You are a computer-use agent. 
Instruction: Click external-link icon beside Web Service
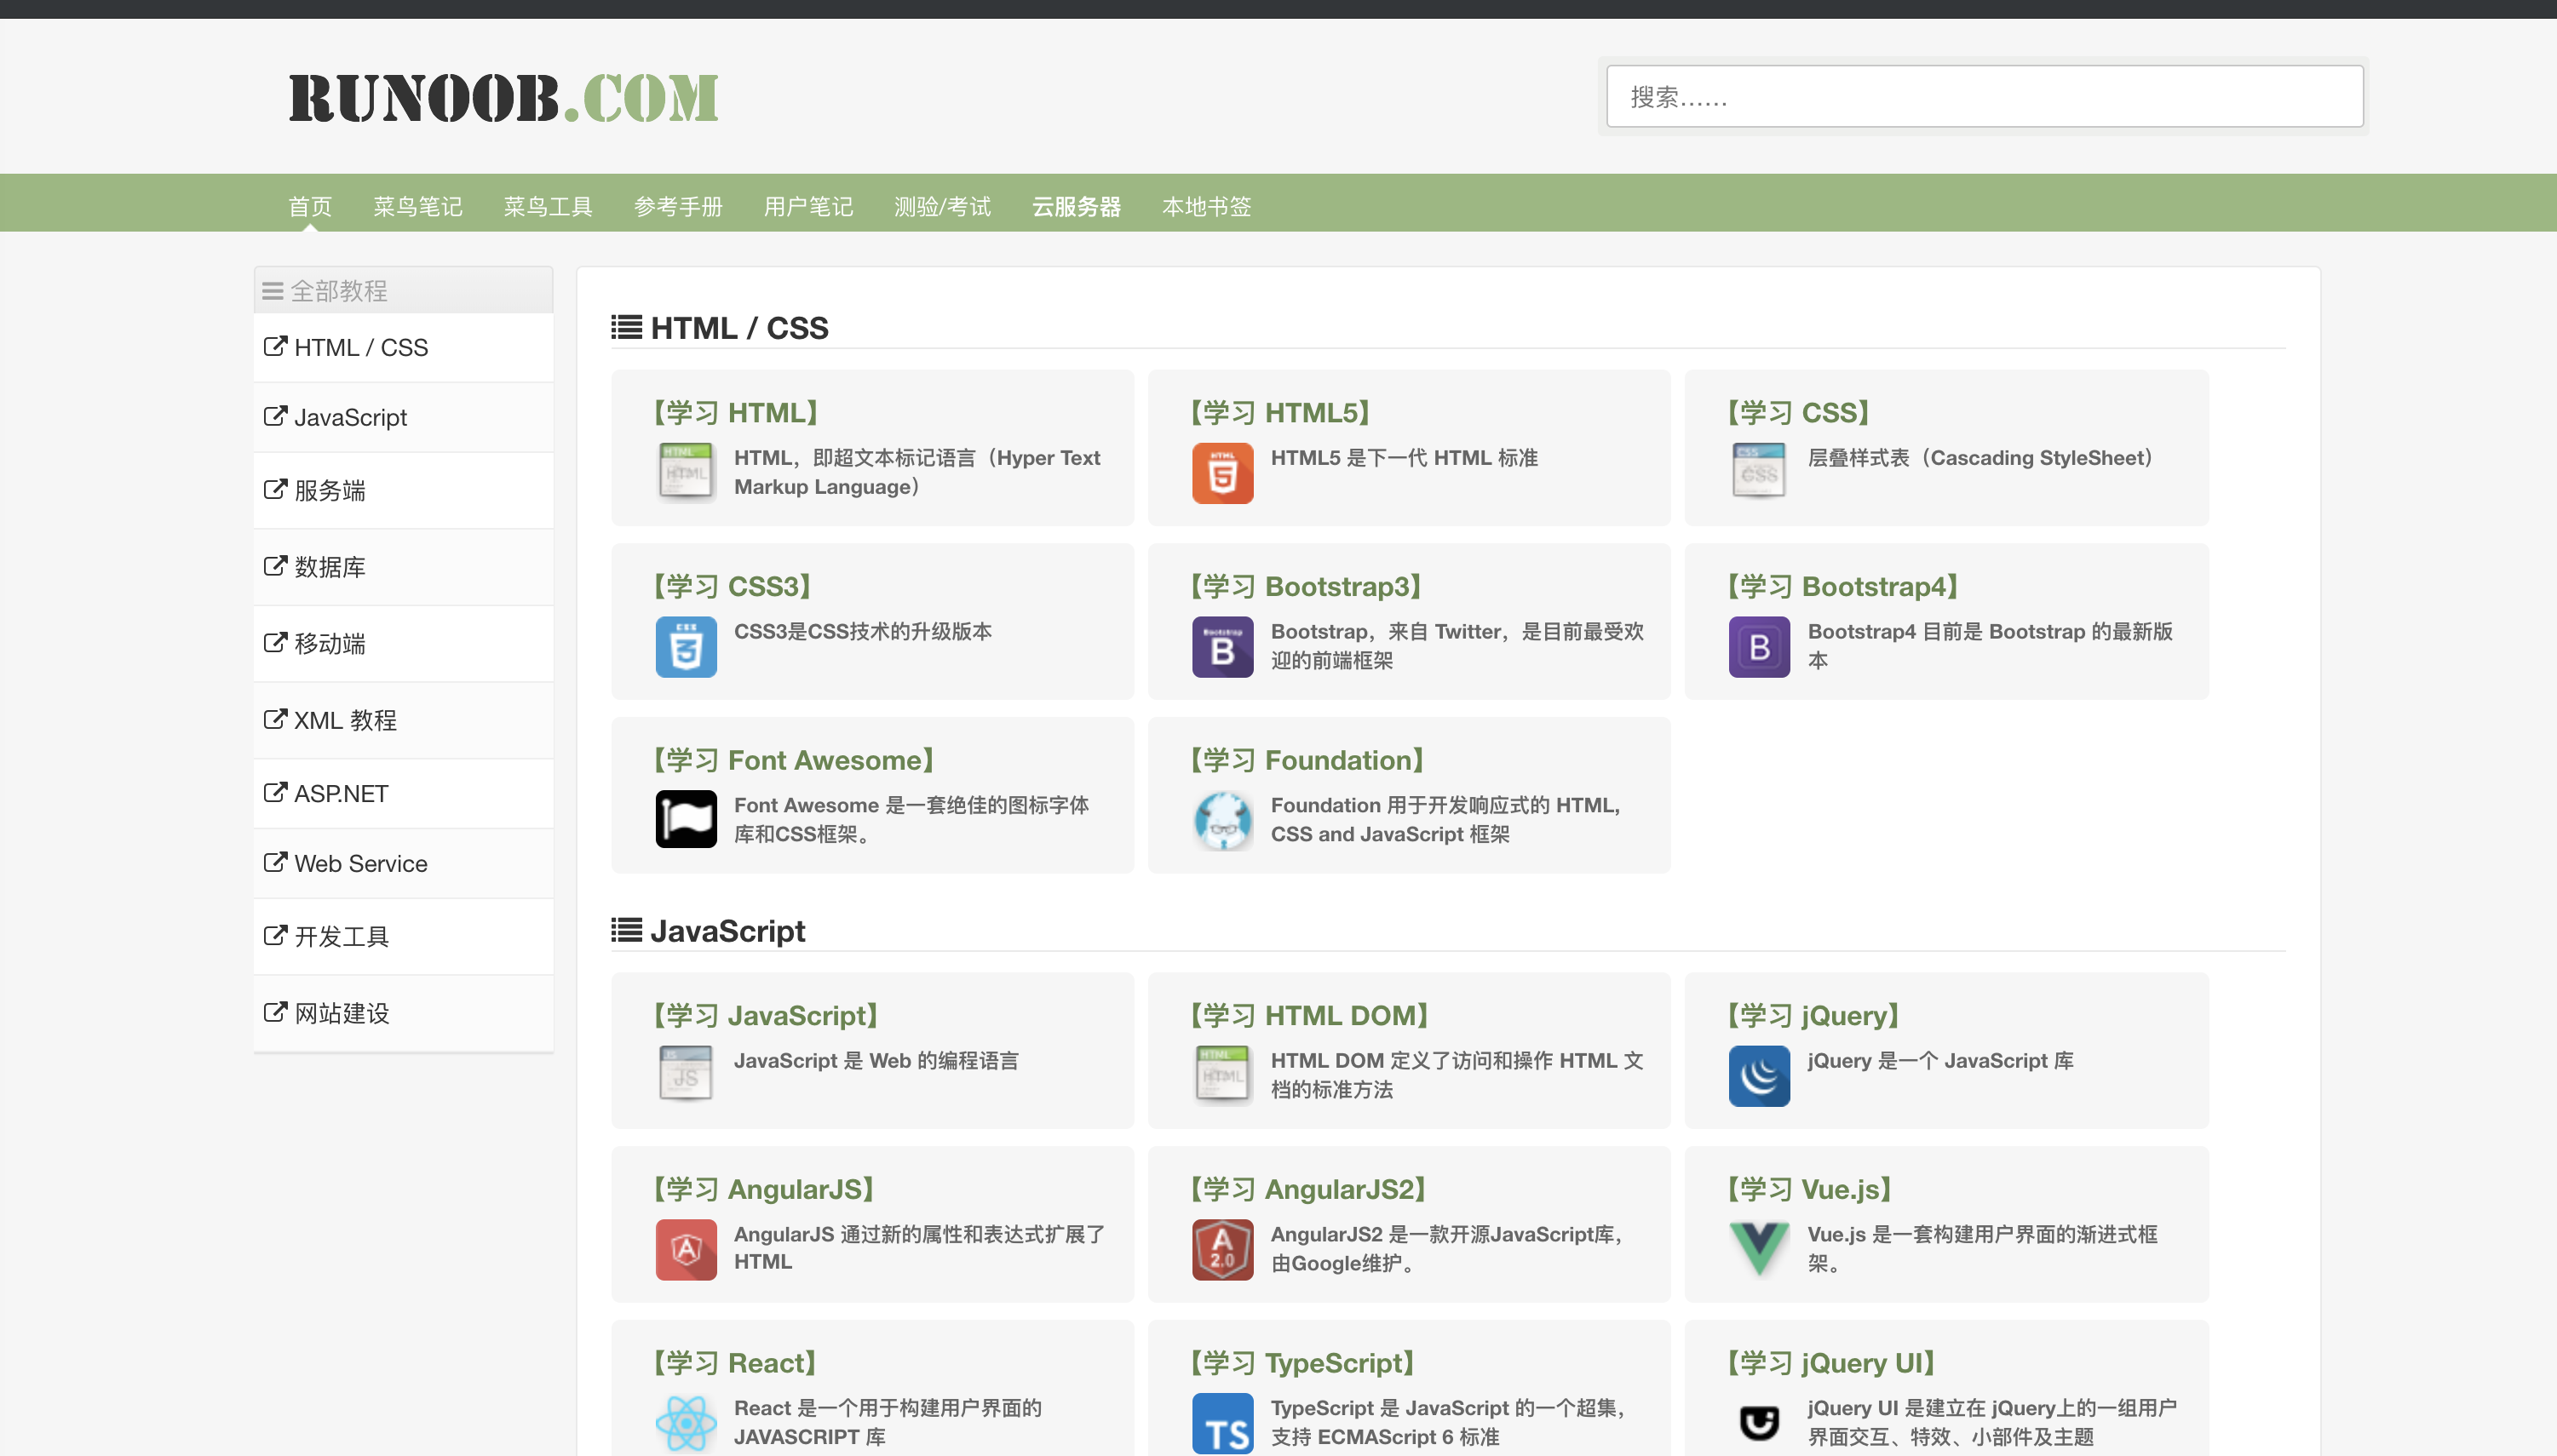[x=275, y=862]
